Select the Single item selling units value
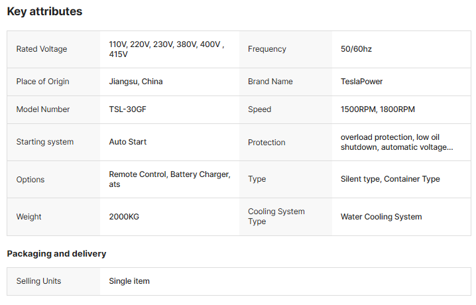 coord(129,281)
